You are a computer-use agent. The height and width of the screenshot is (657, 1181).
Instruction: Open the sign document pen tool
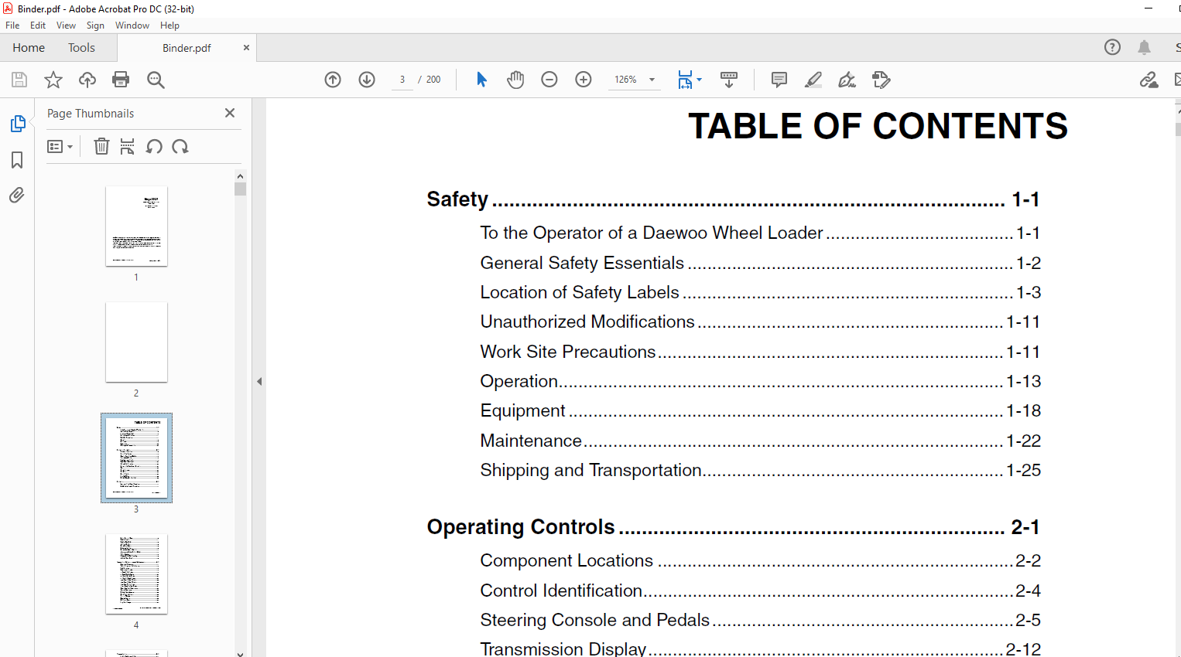847,80
